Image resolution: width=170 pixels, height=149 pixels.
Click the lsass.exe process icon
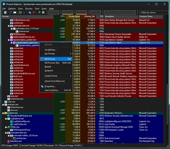(x=9, y=96)
